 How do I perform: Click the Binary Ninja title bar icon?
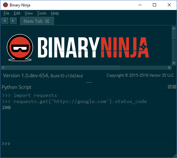click(x=5, y=5)
